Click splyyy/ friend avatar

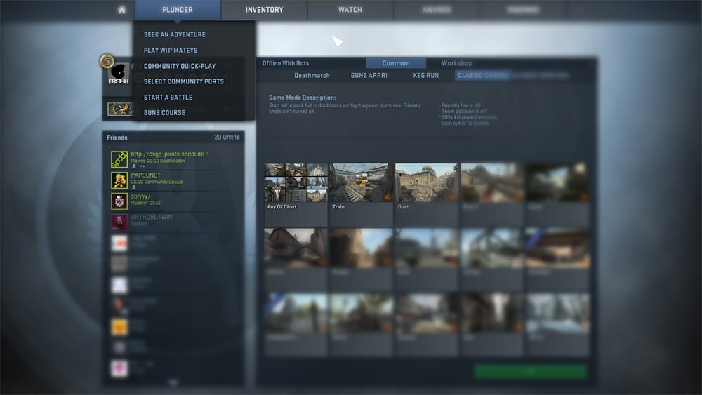pos(119,201)
